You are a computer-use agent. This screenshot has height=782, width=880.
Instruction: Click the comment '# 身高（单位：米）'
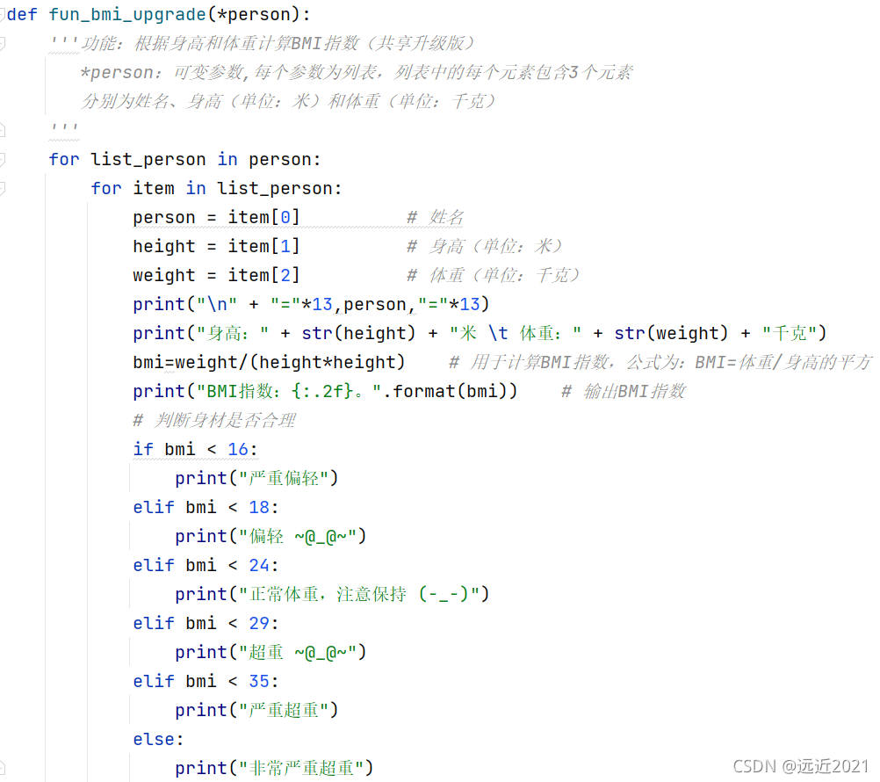pos(484,246)
